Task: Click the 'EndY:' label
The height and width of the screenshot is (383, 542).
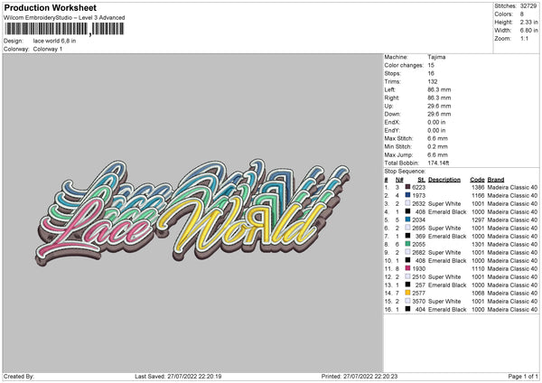Action: pos(392,130)
